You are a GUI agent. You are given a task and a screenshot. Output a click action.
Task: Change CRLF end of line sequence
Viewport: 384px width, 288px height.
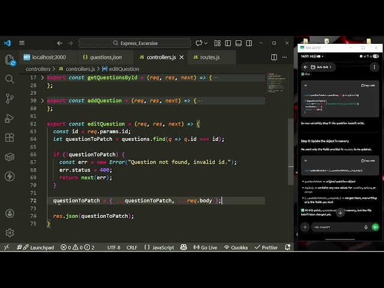pyautogui.click(x=132, y=248)
